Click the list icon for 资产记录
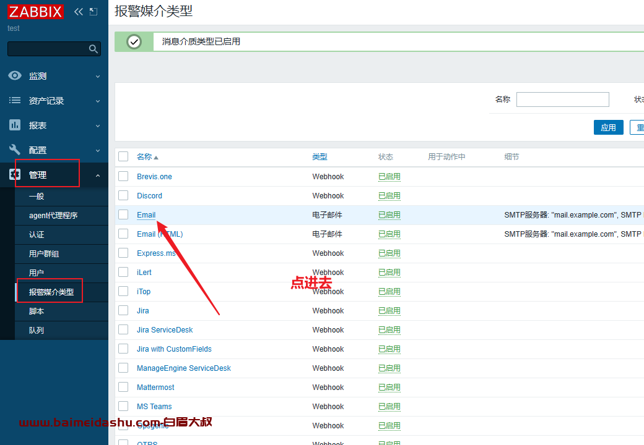This screenshot has width=644, height=445. [x=15, y=100]
